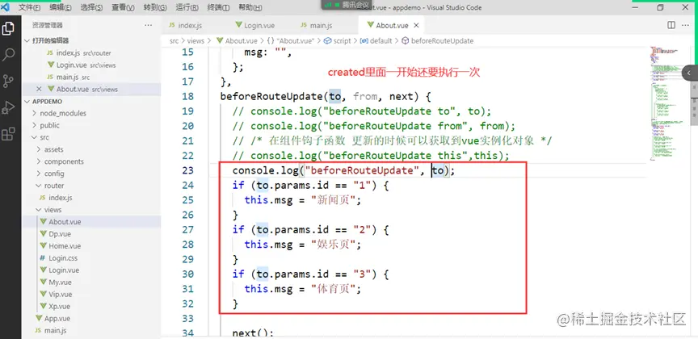
Task: Expand the node_modules folder
Action: pyautogui.click(x=63, y=113)
